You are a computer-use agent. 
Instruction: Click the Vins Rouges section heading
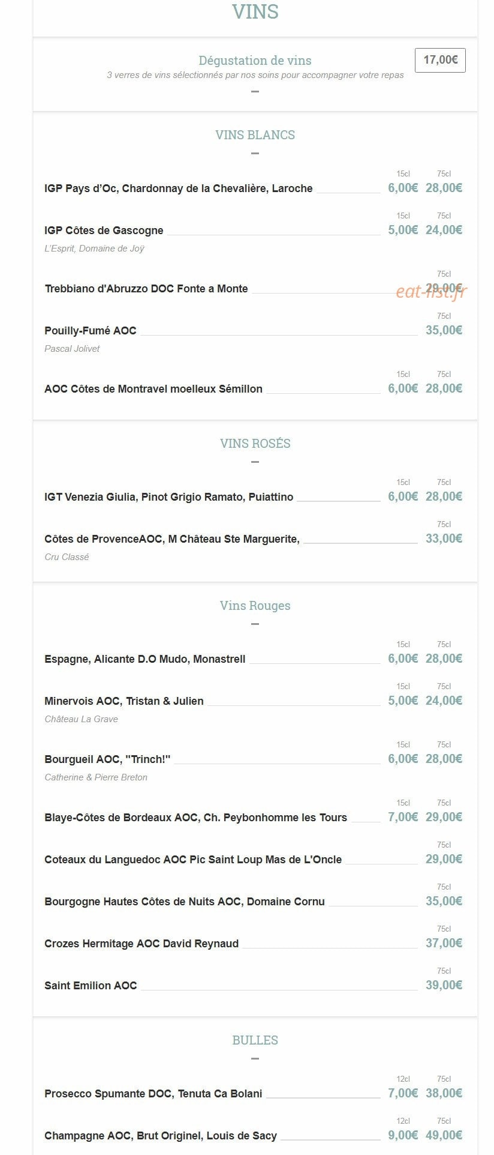pyautogui.click(x=255, y=606)
